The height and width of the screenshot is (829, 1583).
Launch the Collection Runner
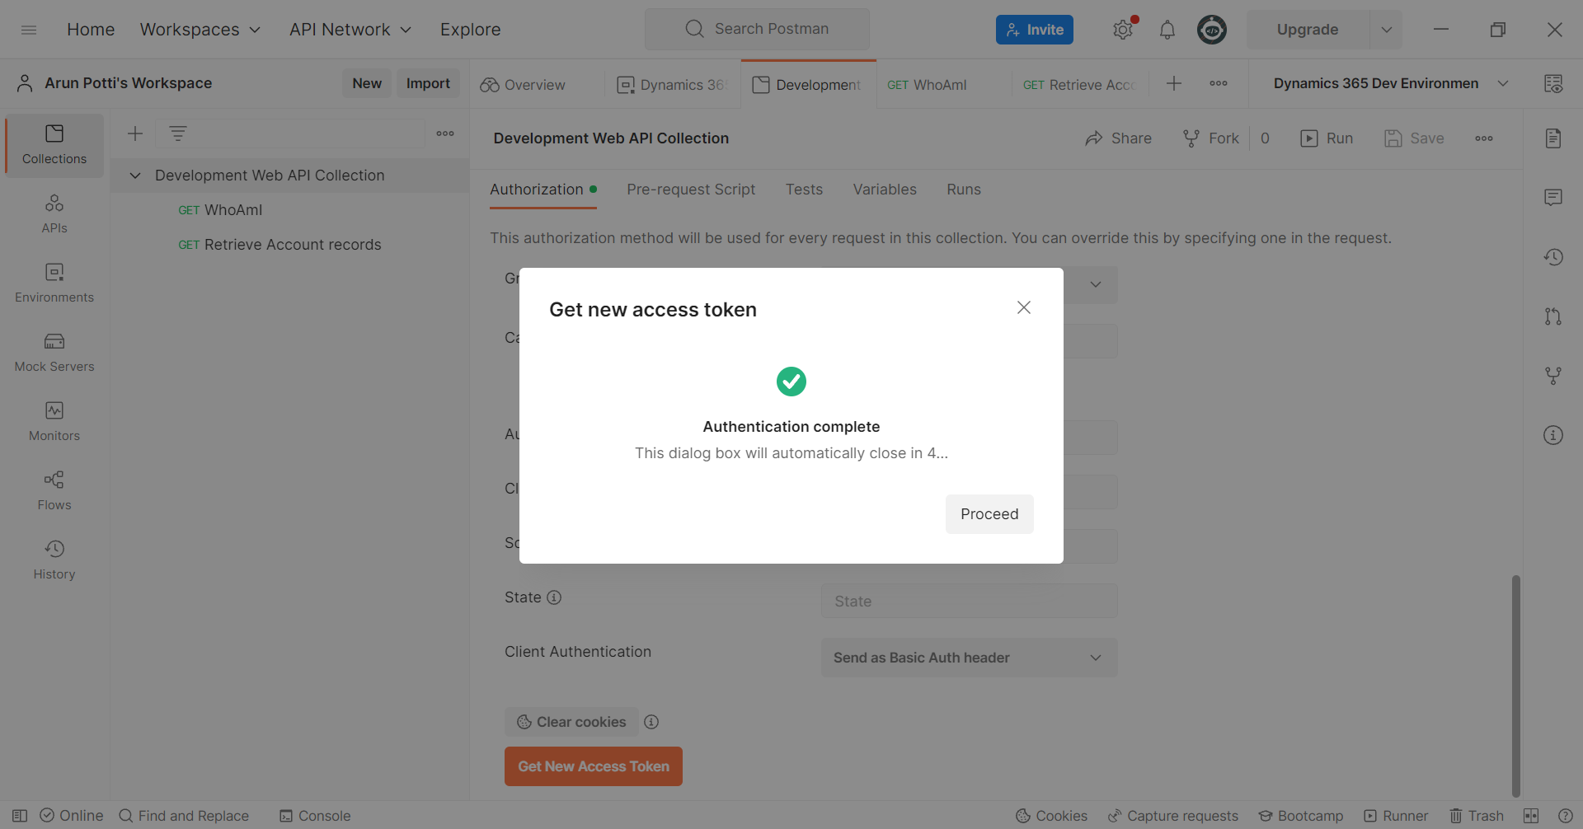point(1397,816)
